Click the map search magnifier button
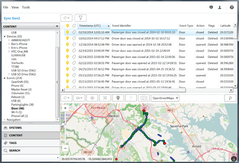This screenshot has width=239, height=163. 230,98
